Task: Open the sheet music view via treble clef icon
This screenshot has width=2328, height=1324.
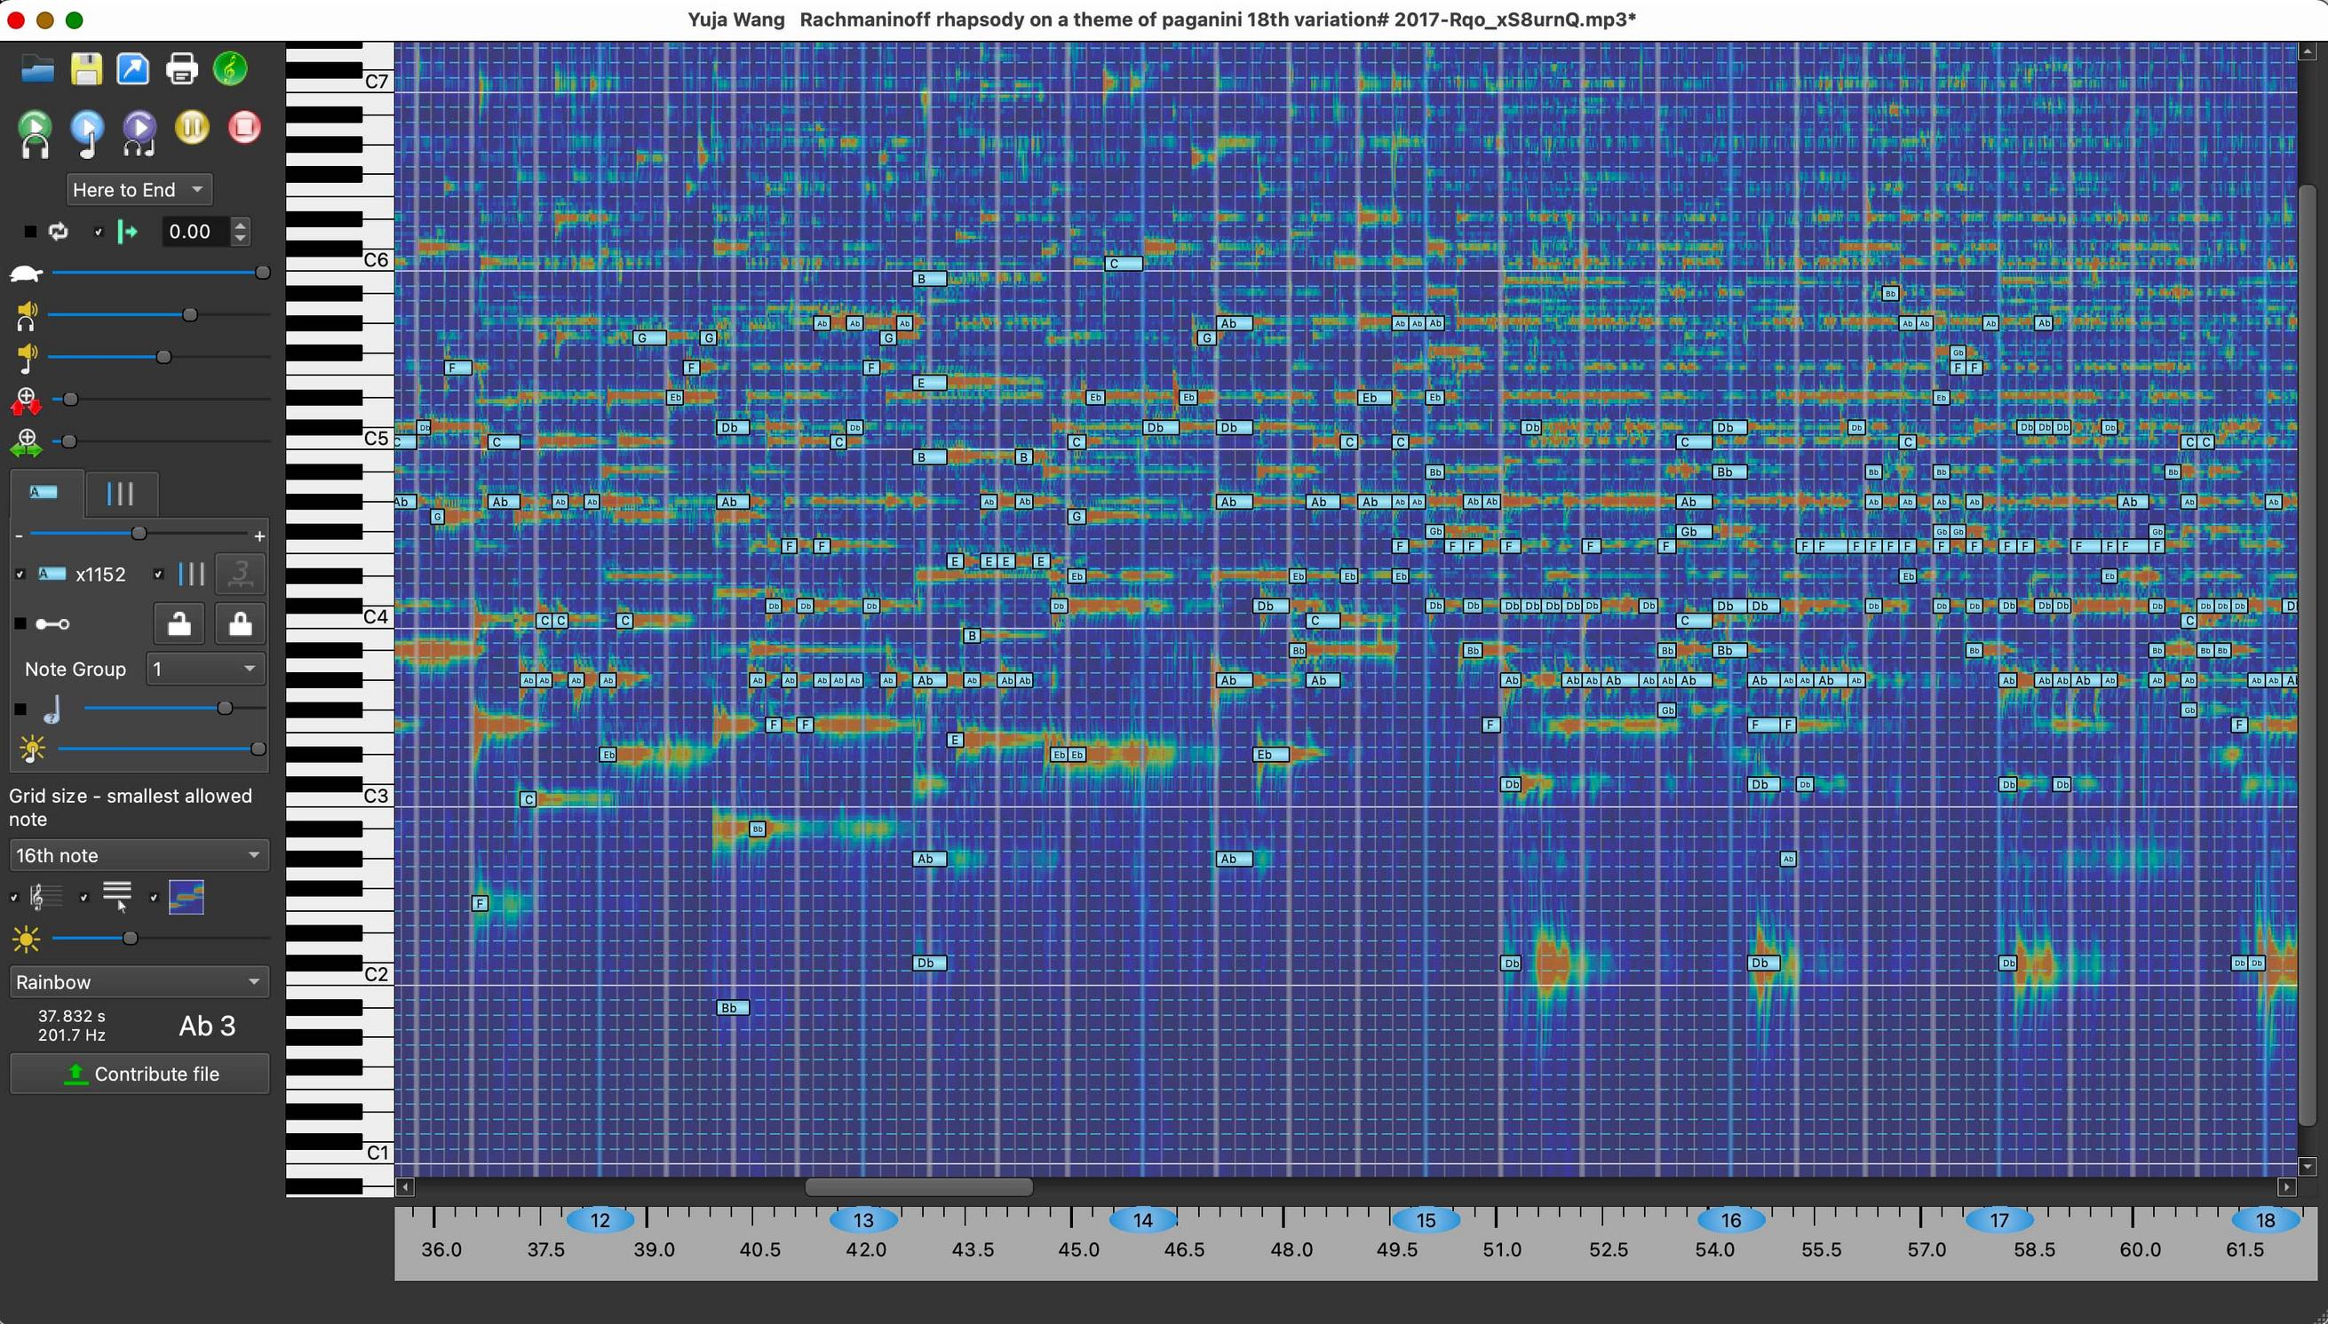Action: coord(229,68)
